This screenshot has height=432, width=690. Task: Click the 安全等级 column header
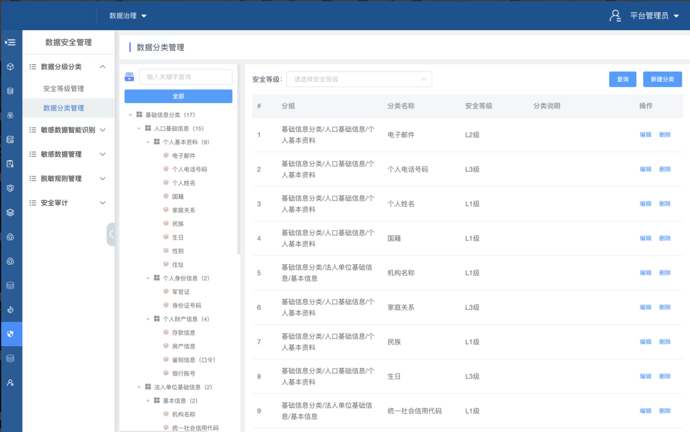tap(479, 106)
